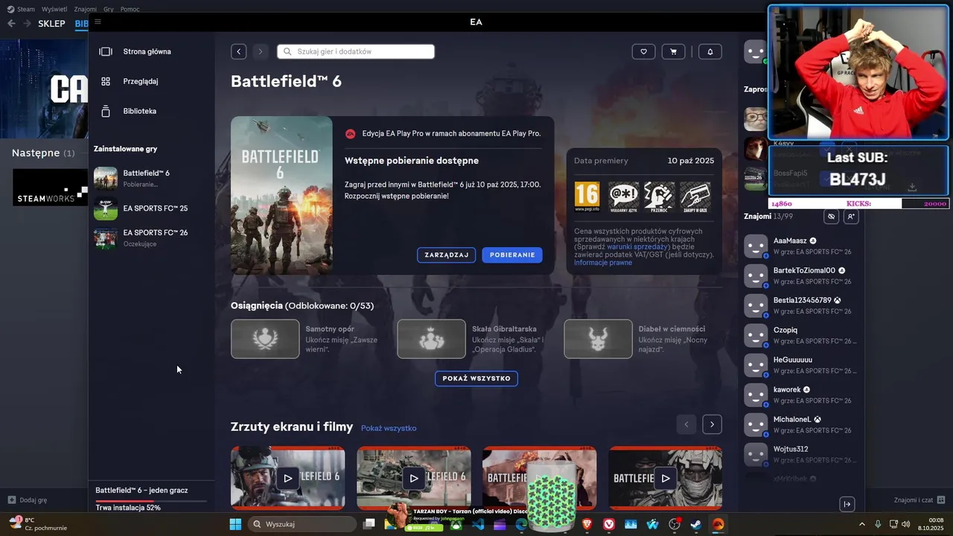Open the Samotny opór achievement
This screenshot has width=953, height=536.
click(x=307, y=339)
